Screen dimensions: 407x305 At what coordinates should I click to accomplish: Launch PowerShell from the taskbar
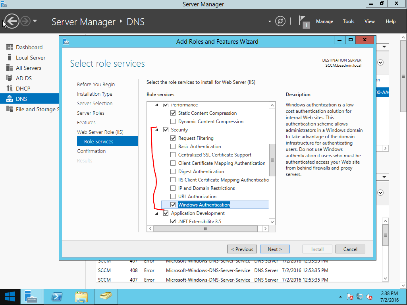pyautogui.click(x=57, y=297)
